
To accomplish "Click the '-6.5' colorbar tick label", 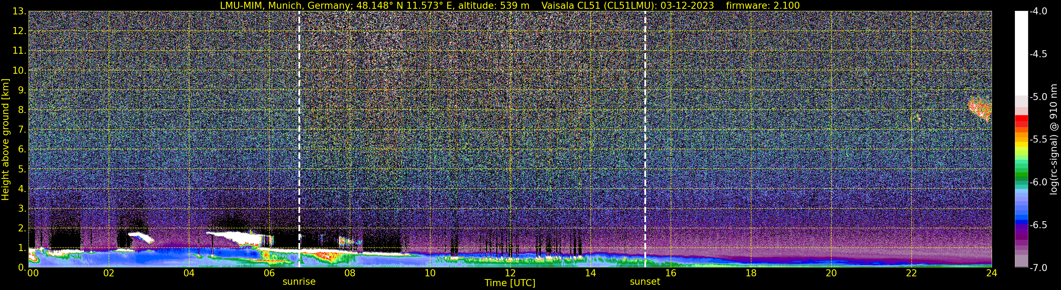I will 1038,225.
